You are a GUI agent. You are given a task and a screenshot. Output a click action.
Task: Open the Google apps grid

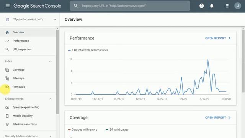[x=227, y=6]
